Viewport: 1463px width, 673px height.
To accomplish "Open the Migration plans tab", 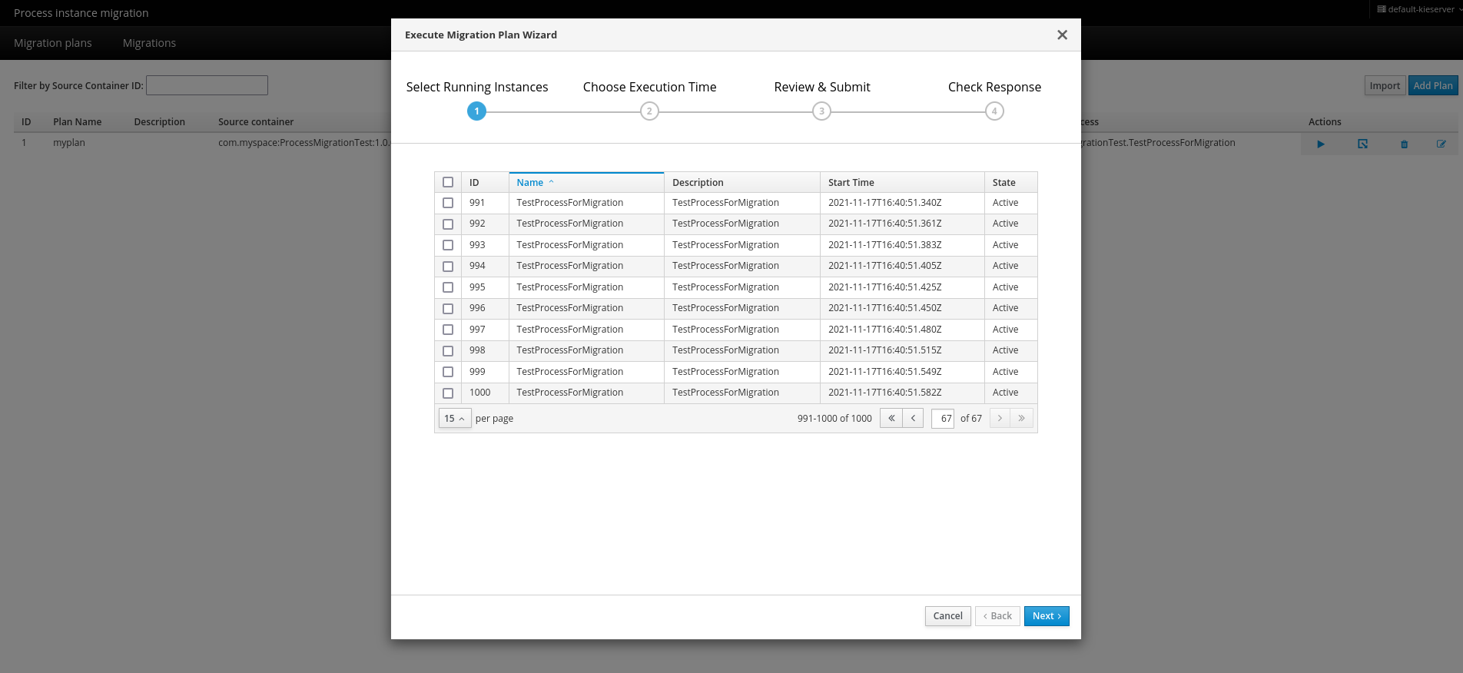I will pos(53,43).
